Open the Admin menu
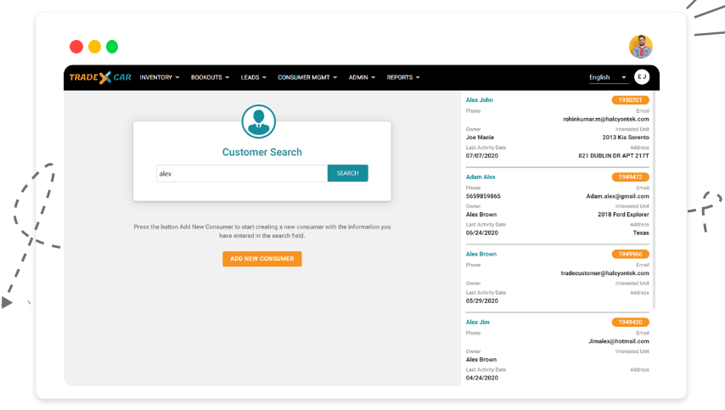Viewport: 725px width, 410px height. pyautogui.click(x=362, y=77)
